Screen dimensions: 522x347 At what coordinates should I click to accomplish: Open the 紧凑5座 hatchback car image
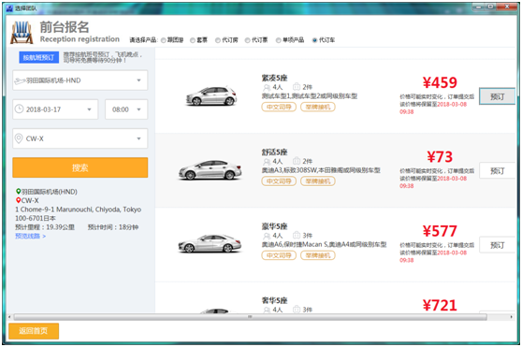click(x=211, y=95)
